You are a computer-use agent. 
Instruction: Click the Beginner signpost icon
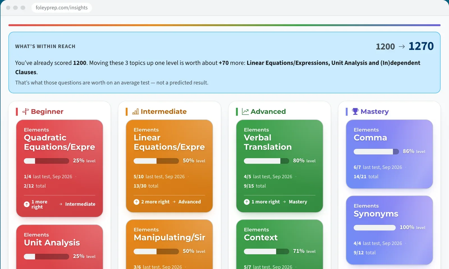tap(26, 112)
